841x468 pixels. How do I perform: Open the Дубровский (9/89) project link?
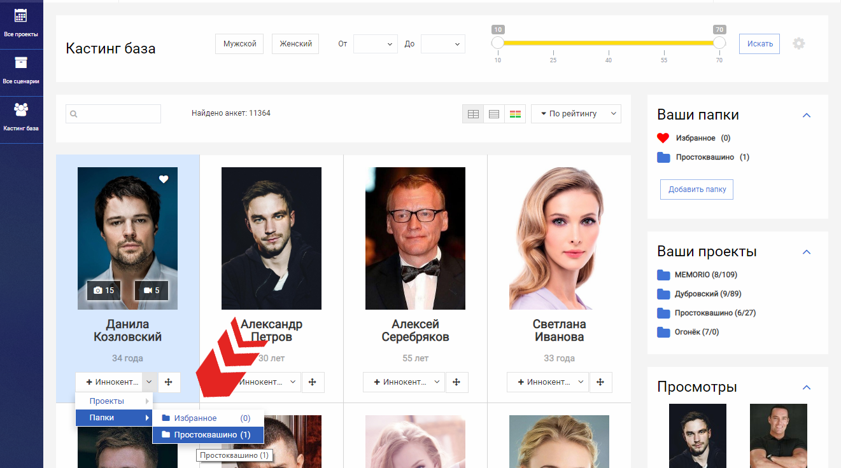coord(708,294)
